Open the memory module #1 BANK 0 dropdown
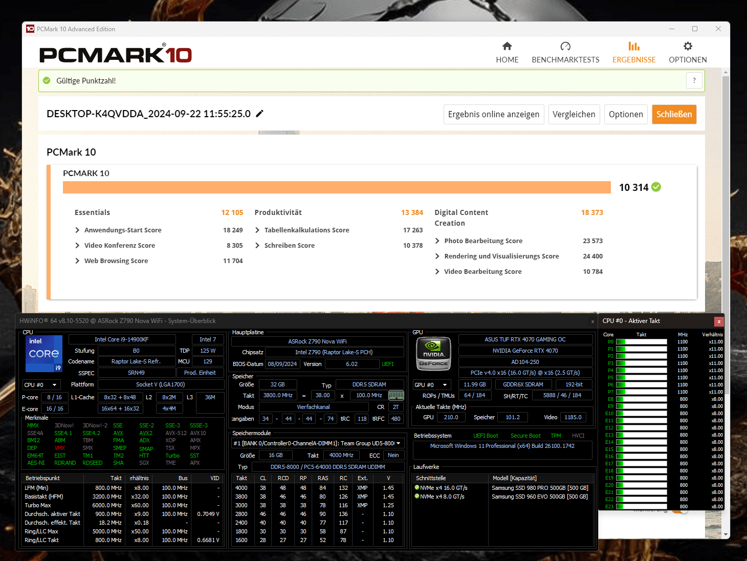This screenshot has width=747, height=561. pos(317,443)
